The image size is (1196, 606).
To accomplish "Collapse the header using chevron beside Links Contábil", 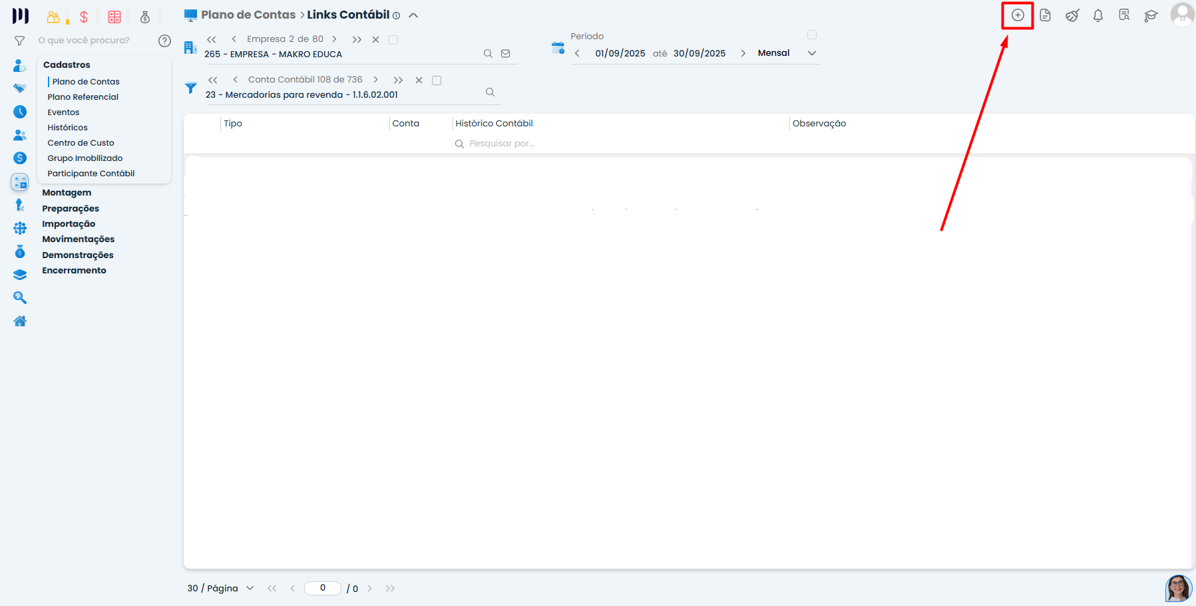I will (413, 15).
